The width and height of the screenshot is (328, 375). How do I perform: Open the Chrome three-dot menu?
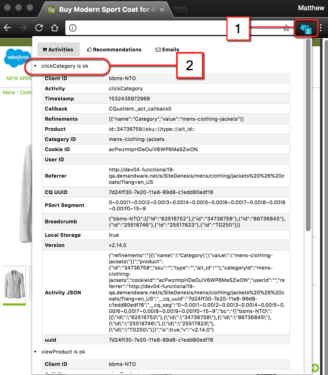[321, 28]
